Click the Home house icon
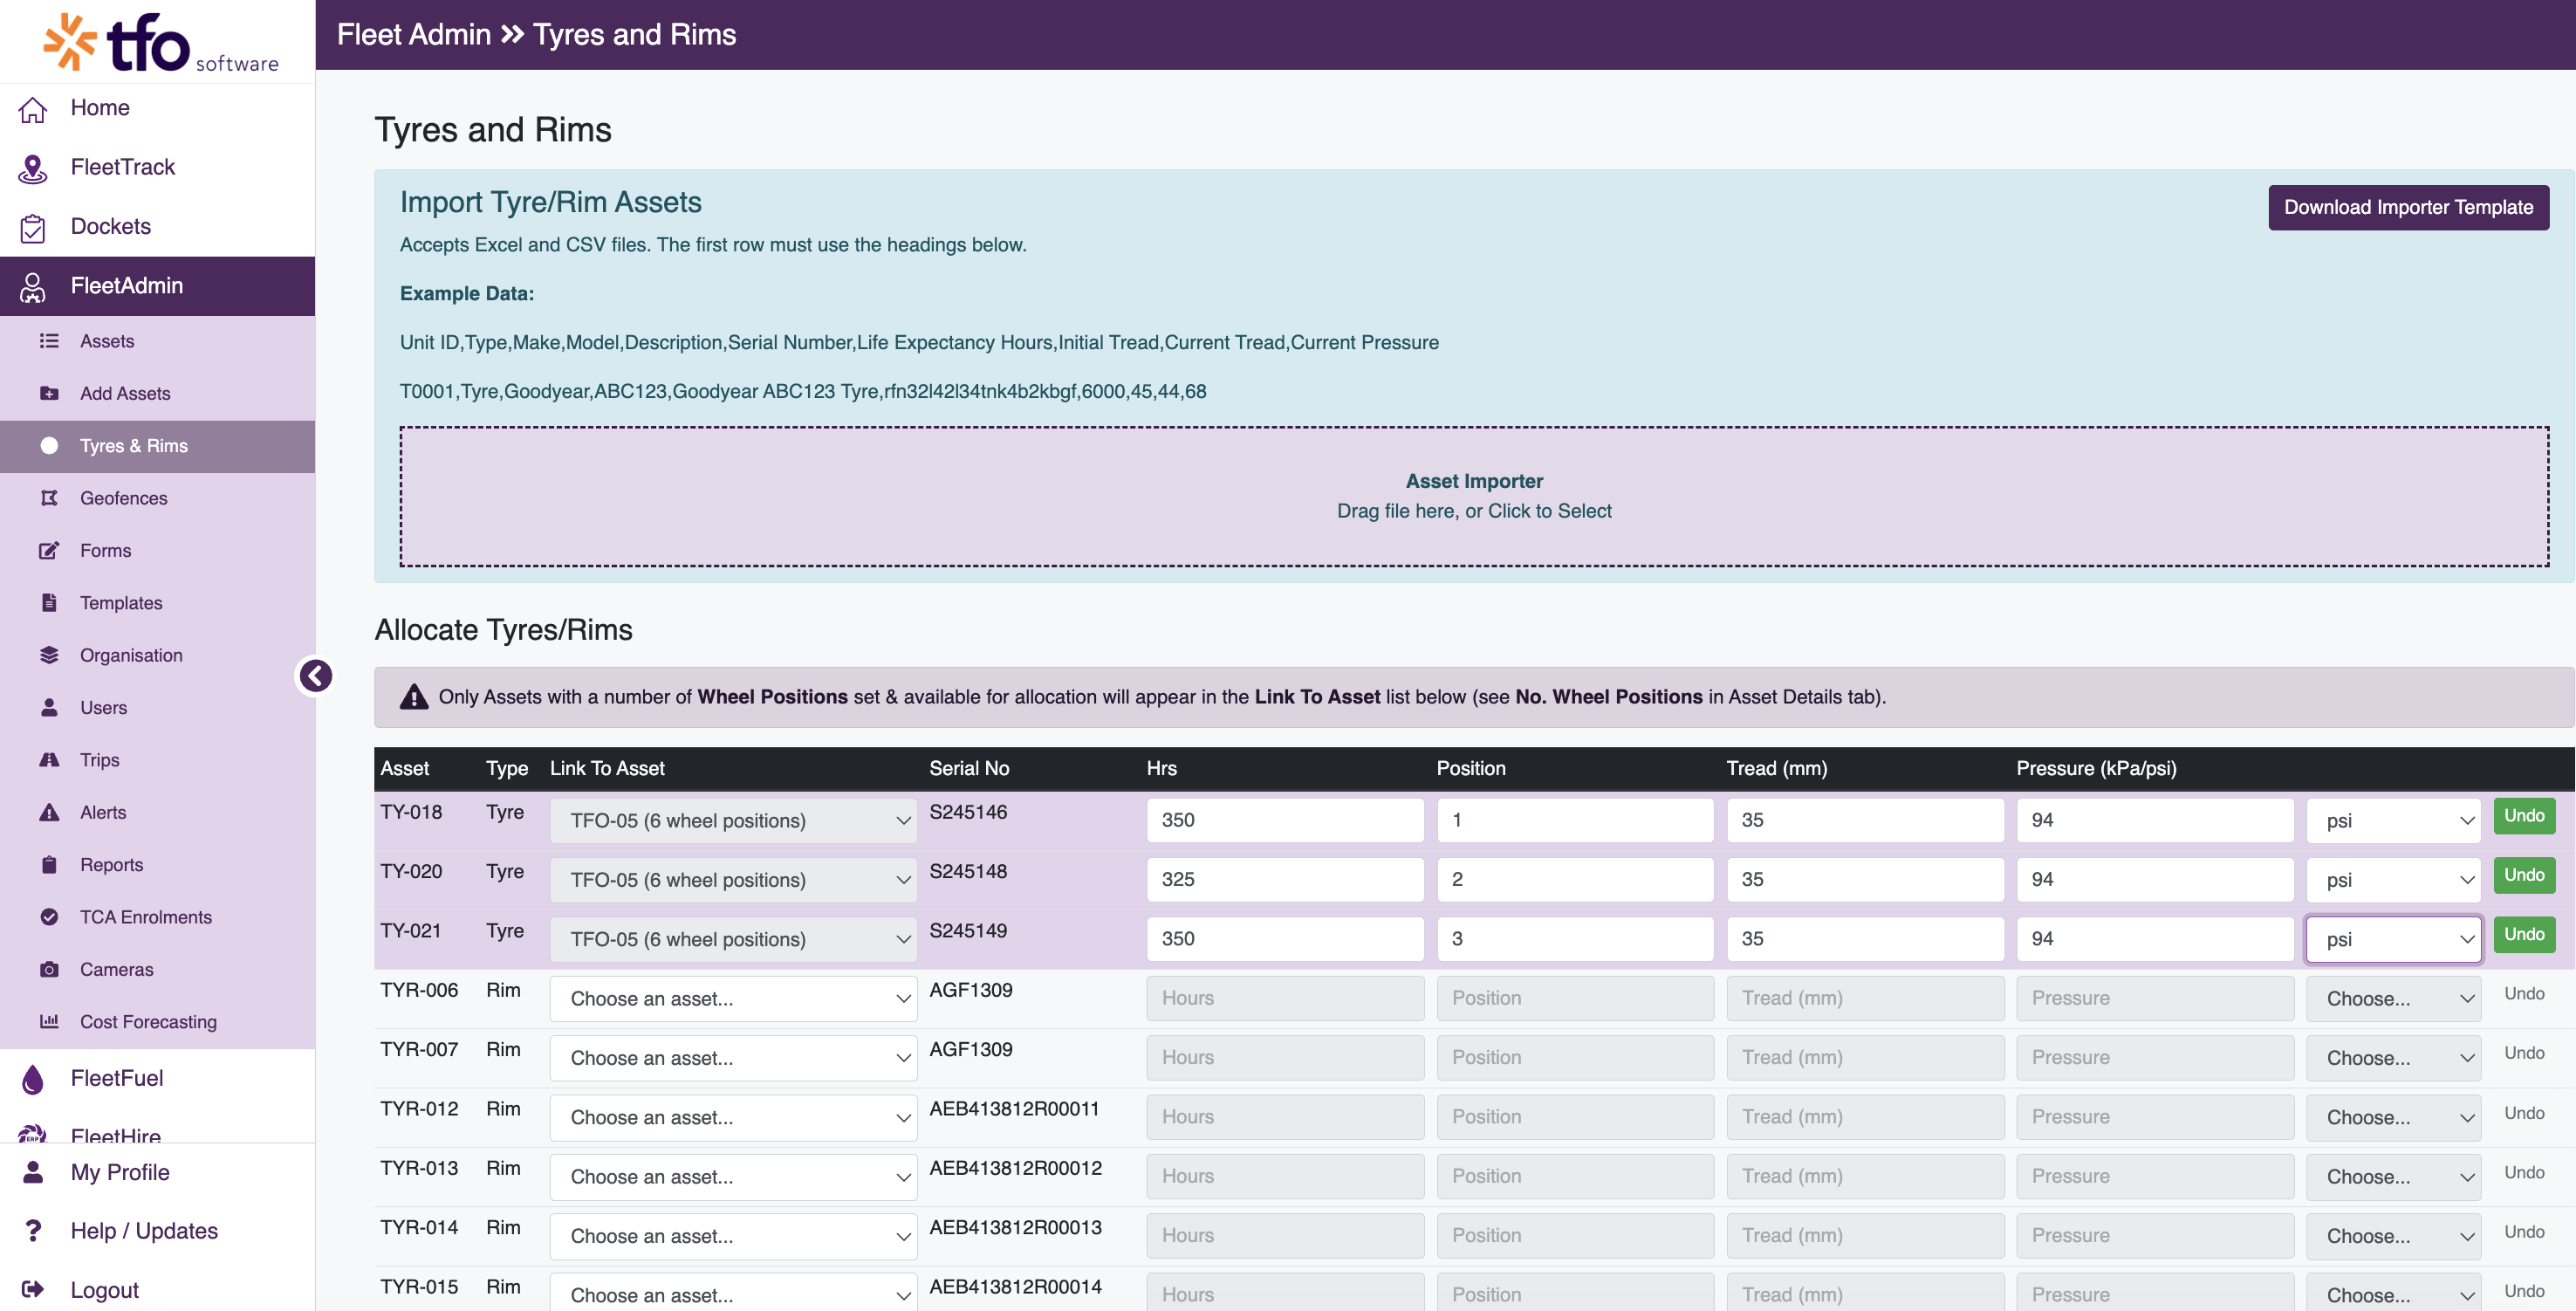Viewport: 2576px width, 1311px height. [33, 108]
